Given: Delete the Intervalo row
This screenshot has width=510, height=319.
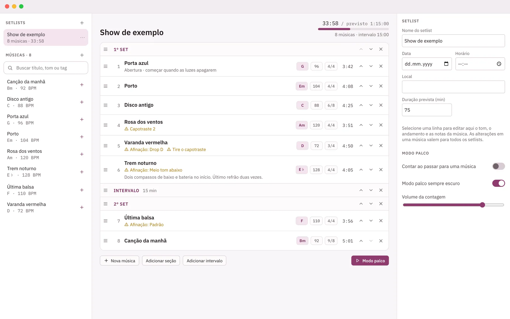Looking at the screenshot, I should tap(381, 190).
